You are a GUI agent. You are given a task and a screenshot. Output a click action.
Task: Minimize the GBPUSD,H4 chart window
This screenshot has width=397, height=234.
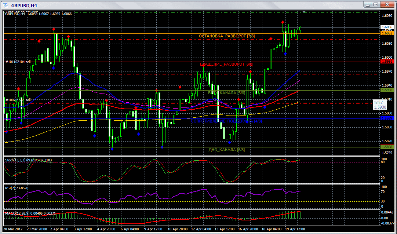[368, 4]
